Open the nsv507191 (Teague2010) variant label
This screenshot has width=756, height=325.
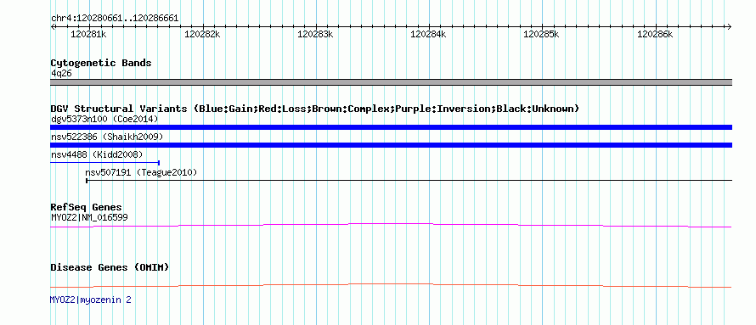141,172
